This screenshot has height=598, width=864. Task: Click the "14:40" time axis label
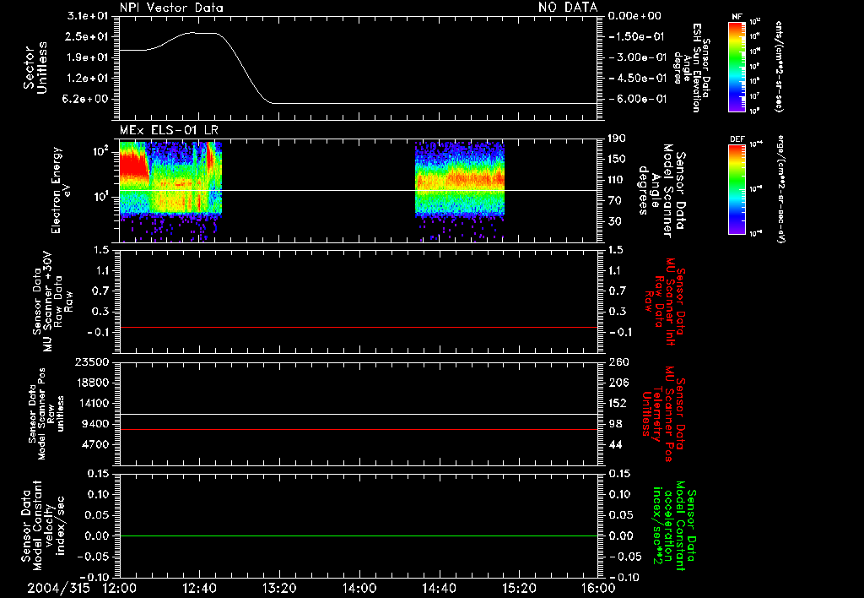tap(439, 589)
